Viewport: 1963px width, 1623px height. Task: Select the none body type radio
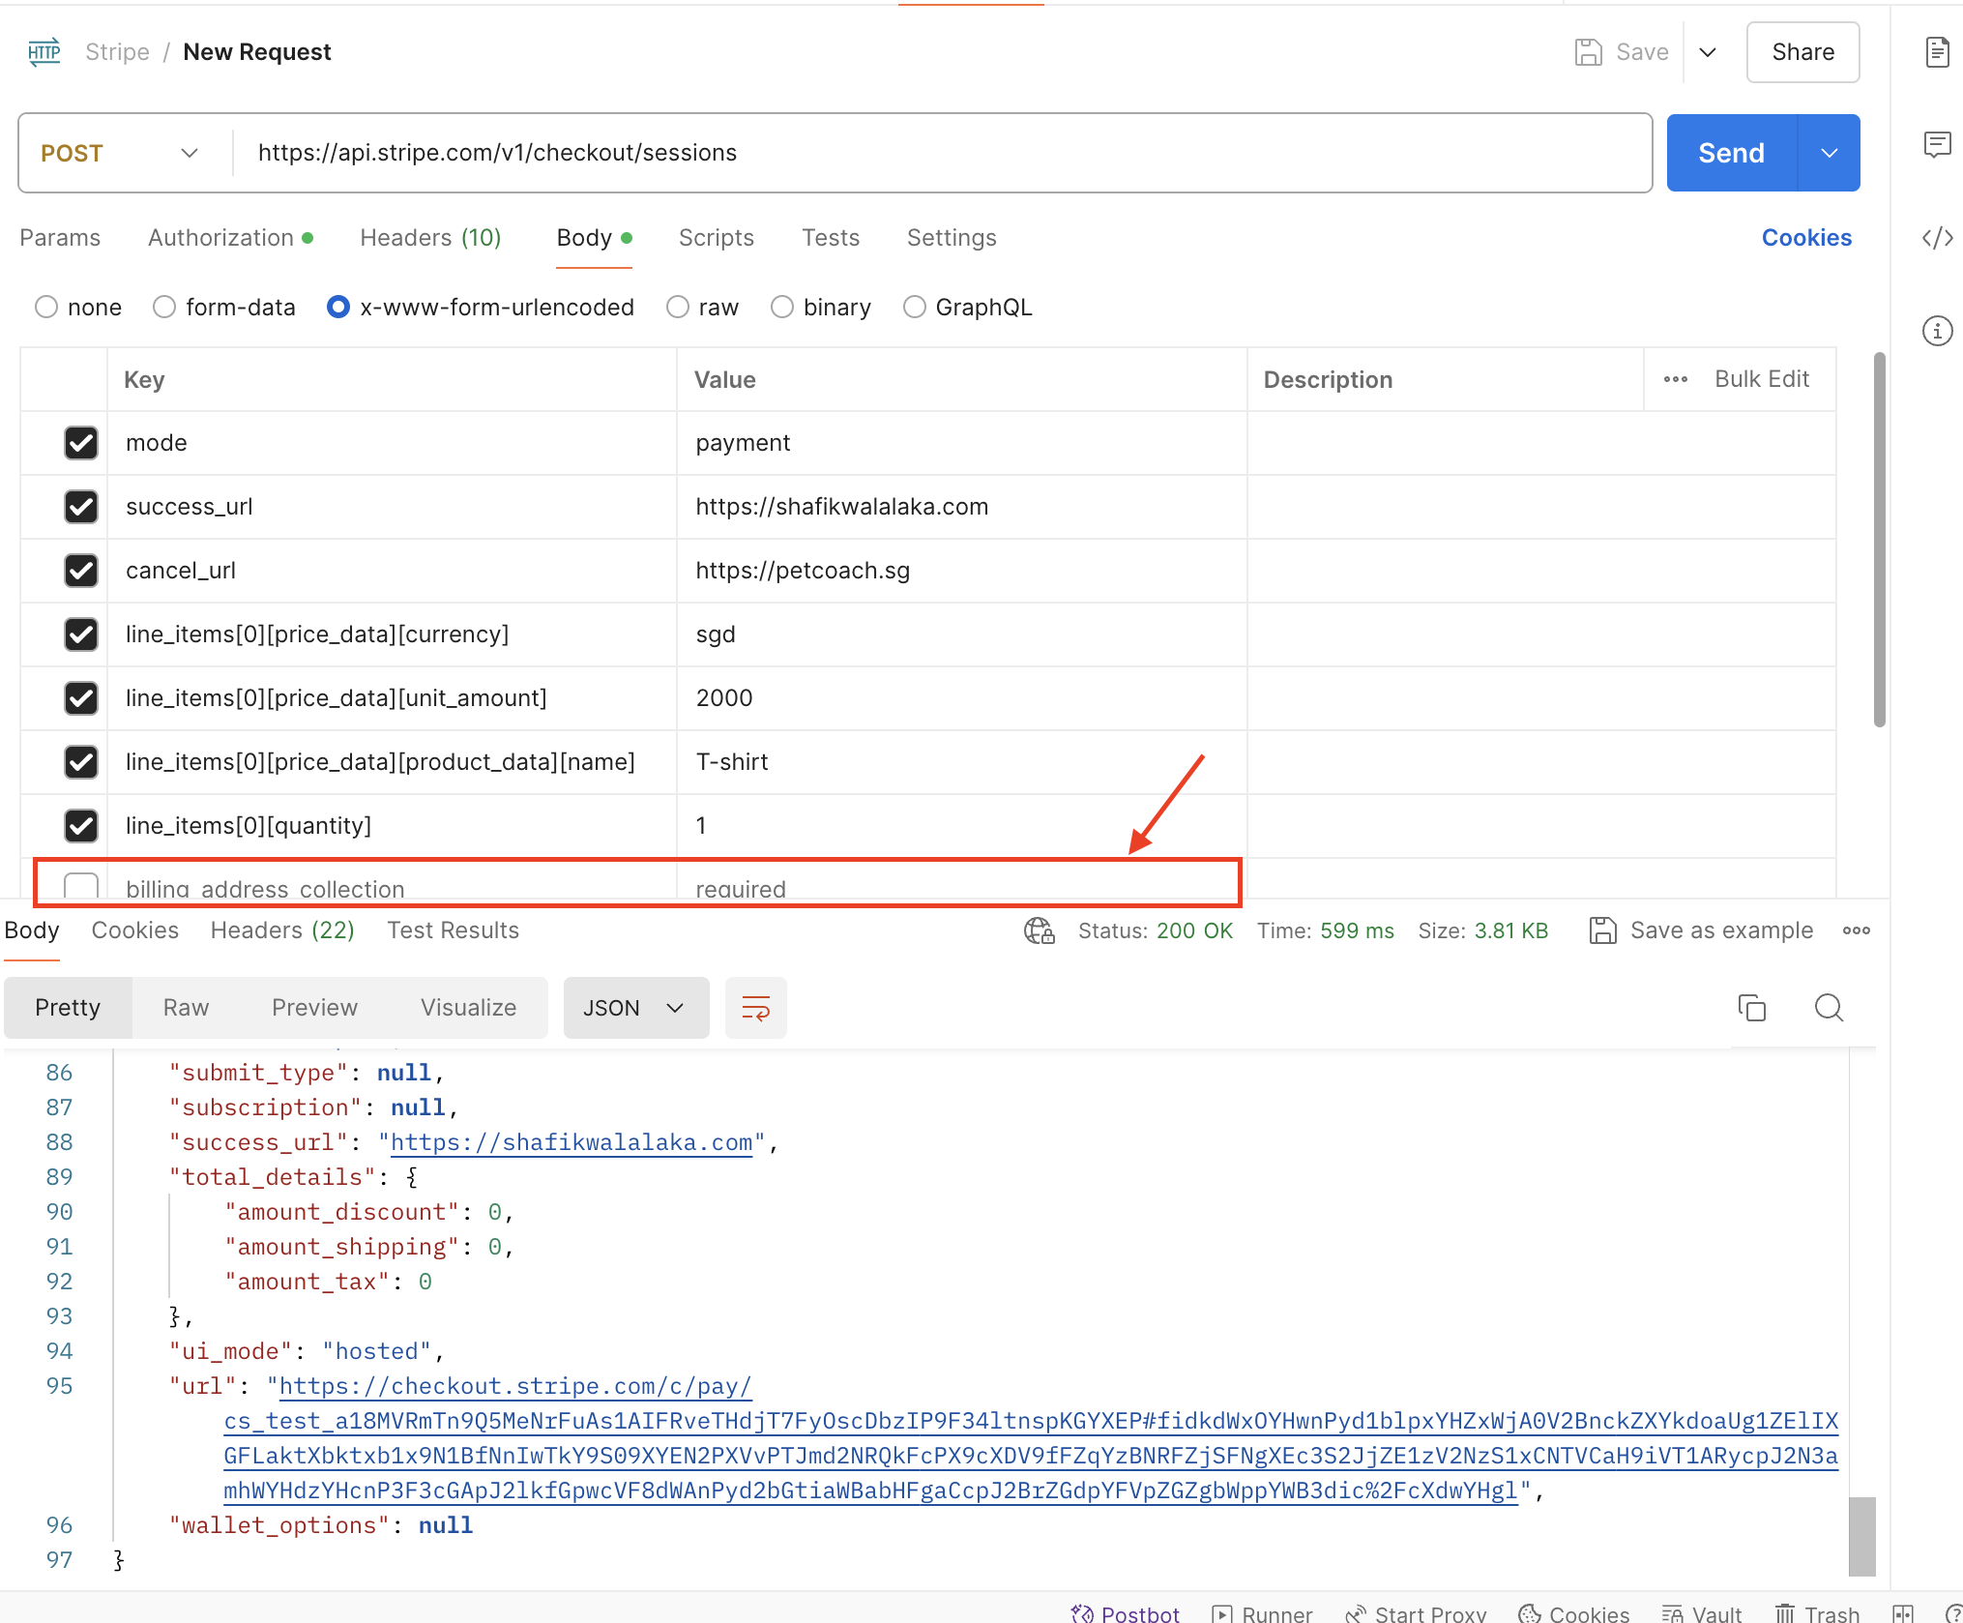[x=46, y=308]
